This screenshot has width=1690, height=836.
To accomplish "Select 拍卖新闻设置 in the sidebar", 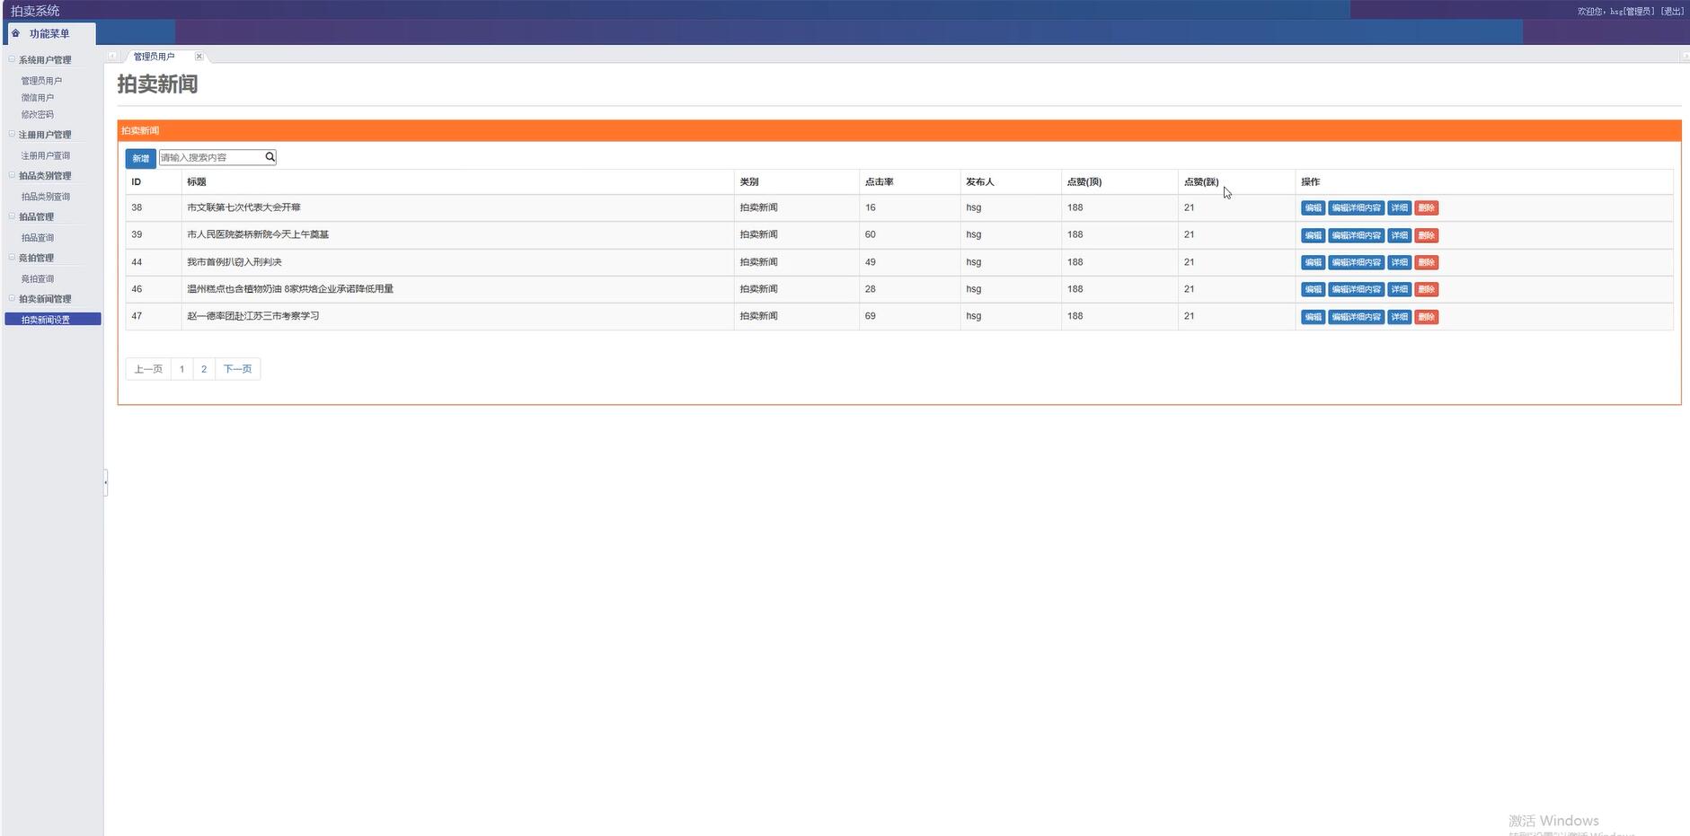I will click(53, 320).
